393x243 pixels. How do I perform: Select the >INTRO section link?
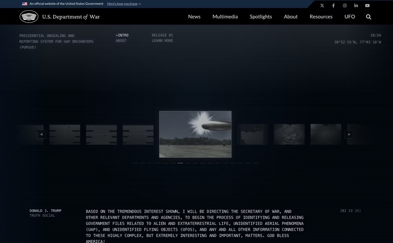122,36
